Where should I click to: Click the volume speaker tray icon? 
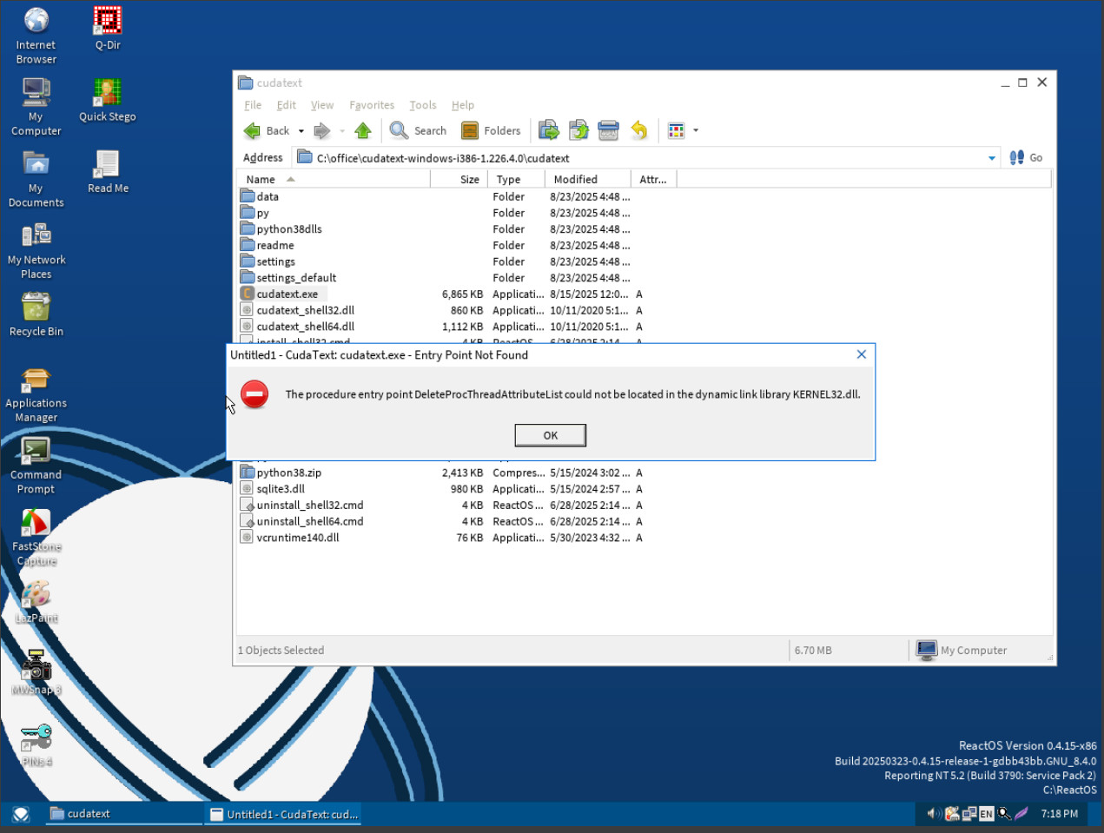pyautogui.click(x=933, y=814)
